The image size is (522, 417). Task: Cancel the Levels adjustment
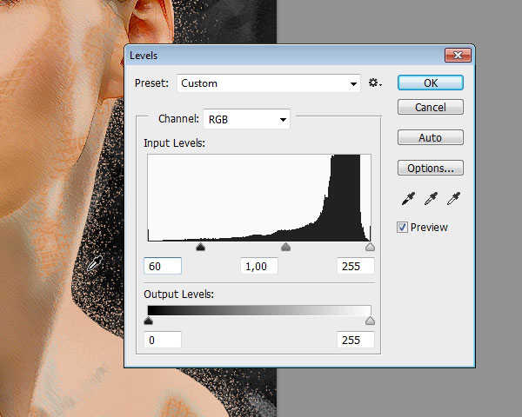coord(431,108)
